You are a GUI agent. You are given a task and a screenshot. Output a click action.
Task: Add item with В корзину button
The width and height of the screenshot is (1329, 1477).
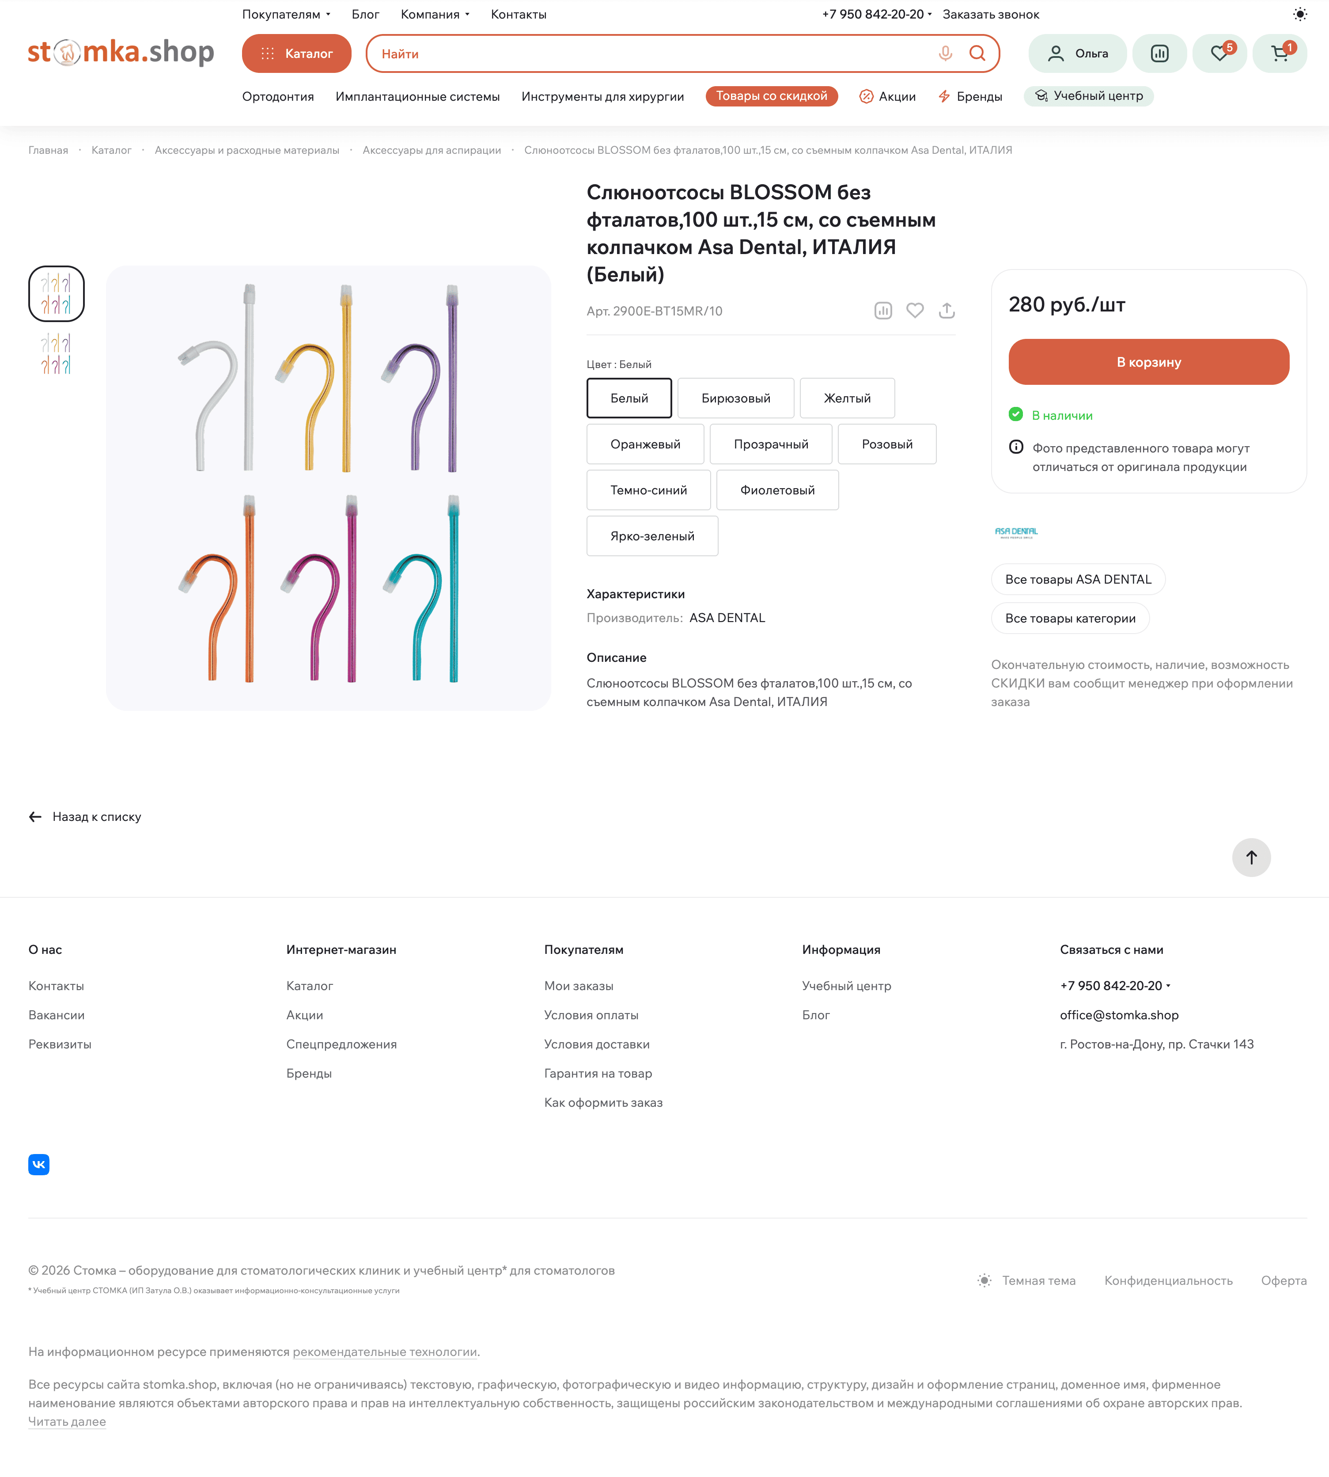[x=1148, y=362]
